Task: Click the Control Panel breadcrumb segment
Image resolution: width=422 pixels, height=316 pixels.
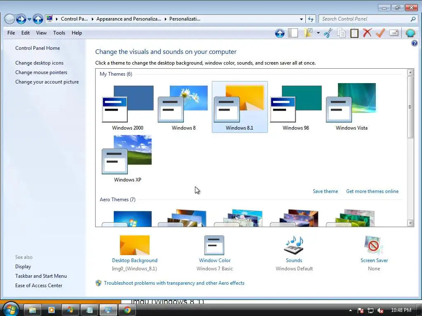Action: pyautogui.click(x=74, y=19)
